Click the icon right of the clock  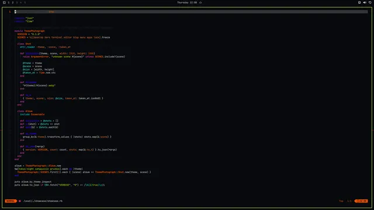[200, 2]
